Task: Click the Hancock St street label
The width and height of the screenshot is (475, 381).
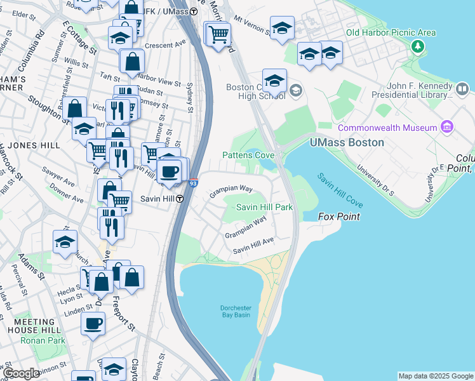Action: point(11,163)
